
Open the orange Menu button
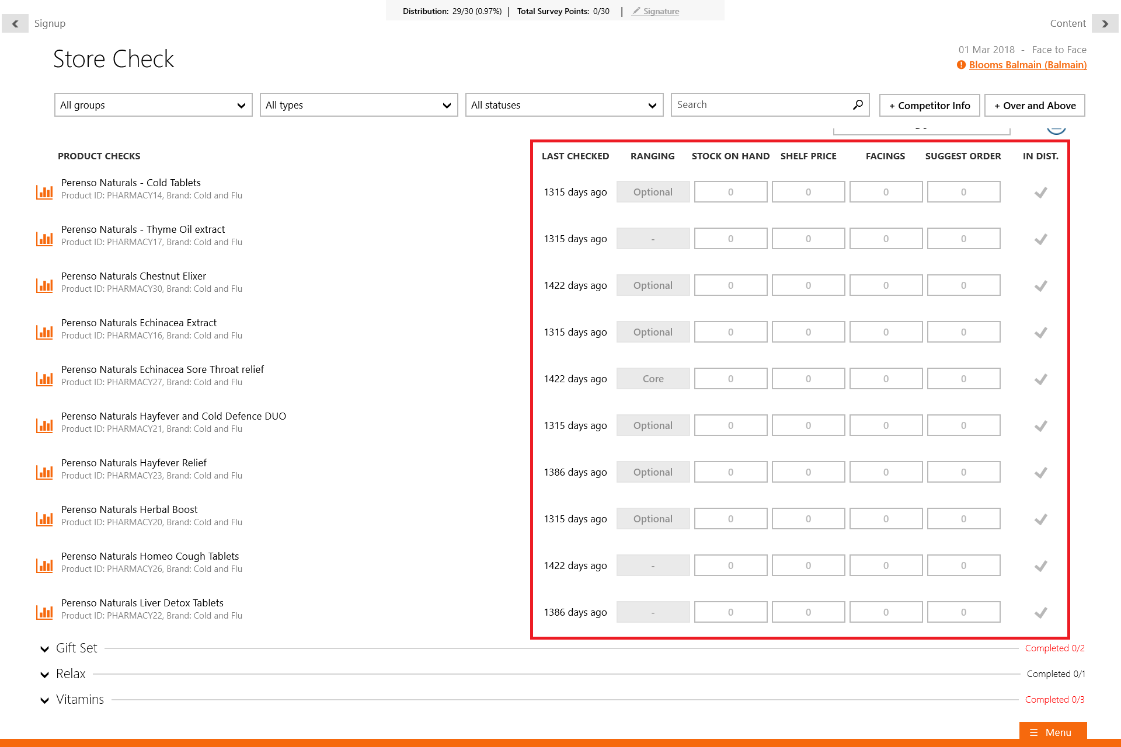(1053, 732)
